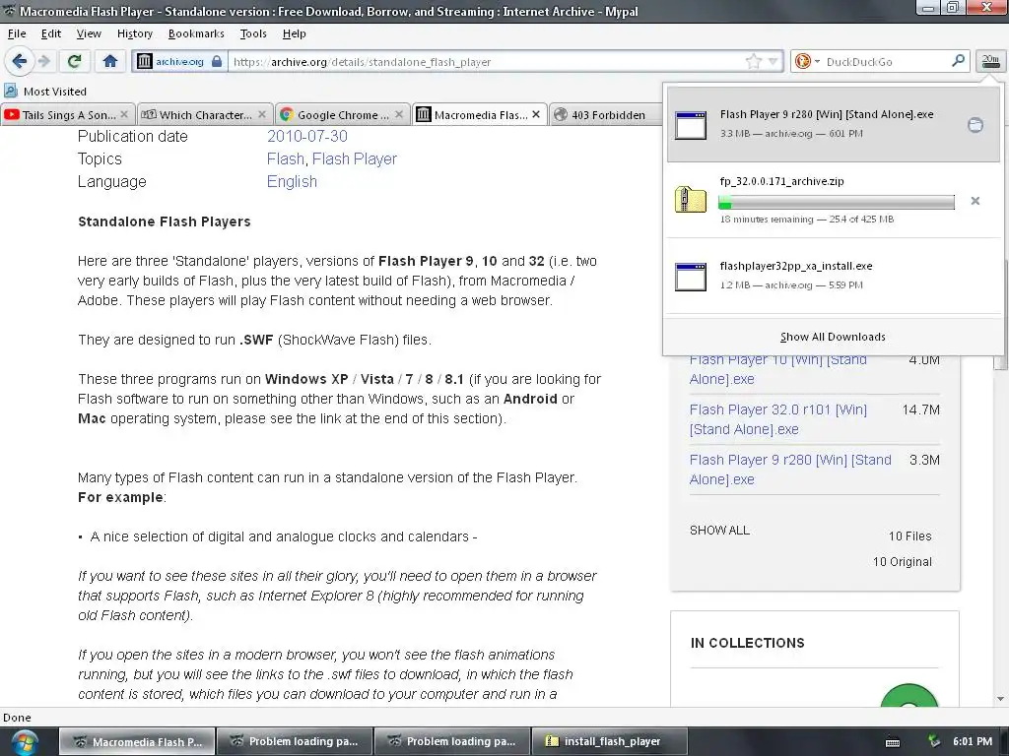Download Flash Player 32.0 r101 [Win] exe
The width and height of the screenshot is (1009, 756).
click(778, 419)
